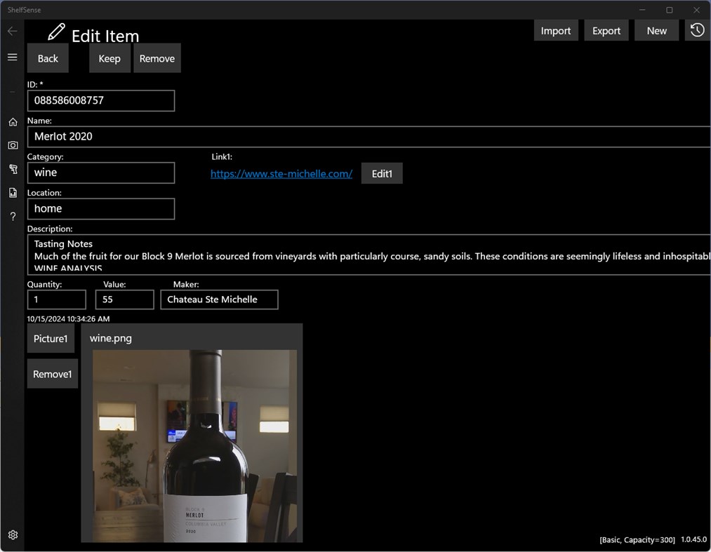Click Import in the top toolbar
Viewport: 711px width, 552px height.
coord(556,30)
